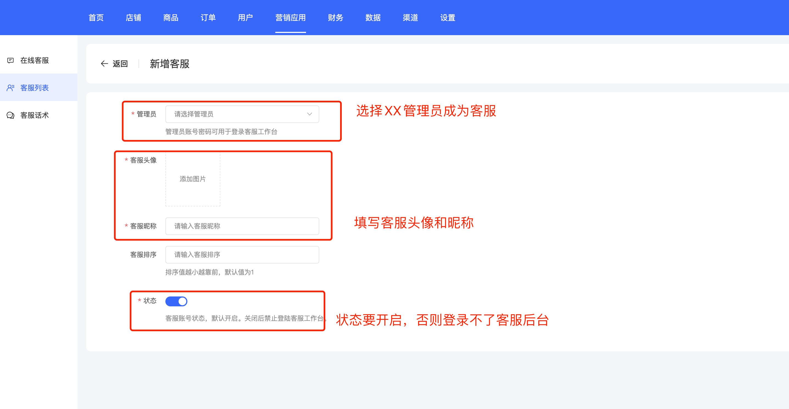Focus the 客服排序 input field
Viewport: 789px width, 409px height.
(x=242, y=255)
